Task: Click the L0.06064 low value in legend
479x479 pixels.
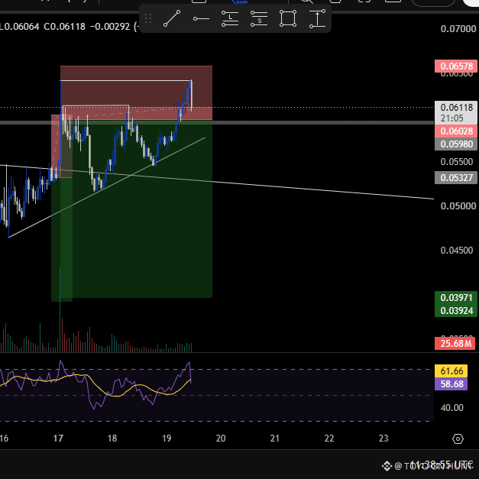Action: 20,27
